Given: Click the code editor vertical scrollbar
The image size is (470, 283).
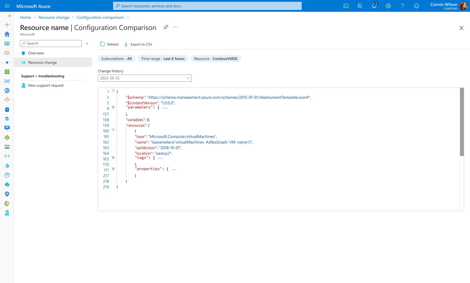Looking at the screenshot, I should [x=462, y=122].
